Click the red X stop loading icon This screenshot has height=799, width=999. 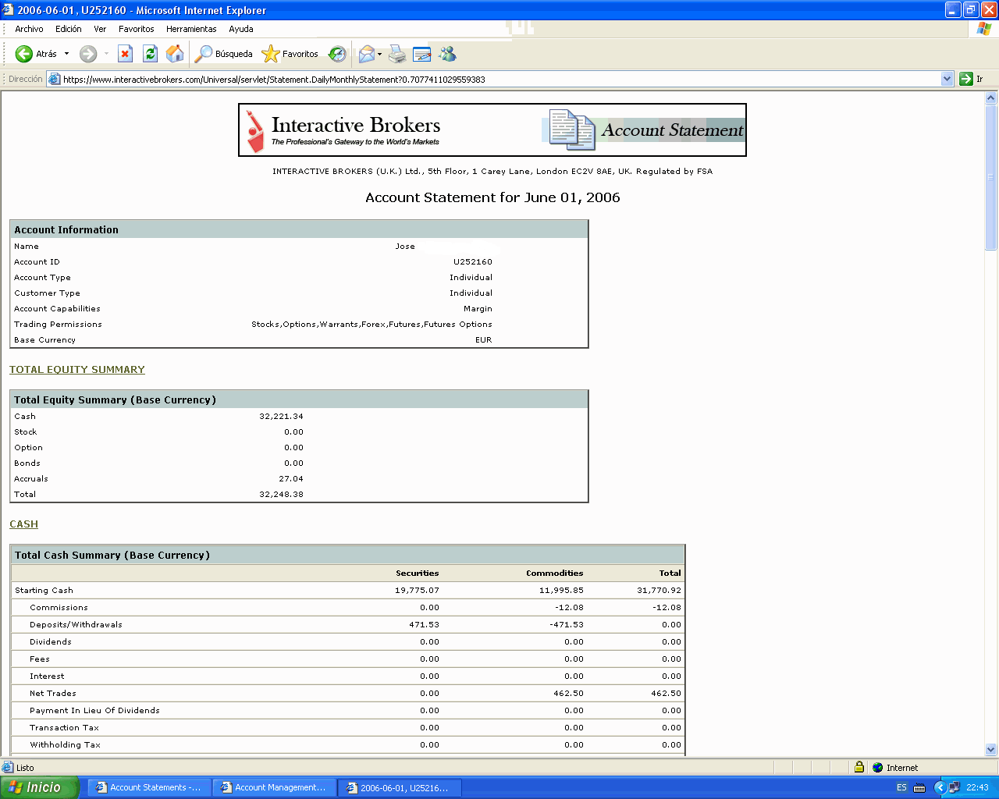(125, 54)
